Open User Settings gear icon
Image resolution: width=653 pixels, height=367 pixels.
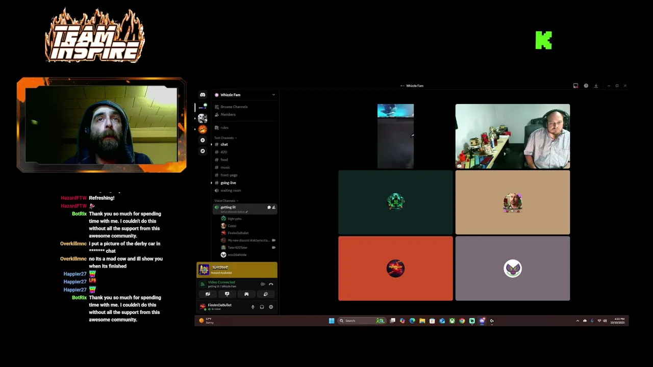pyautogui.click(x=271, y=307)
